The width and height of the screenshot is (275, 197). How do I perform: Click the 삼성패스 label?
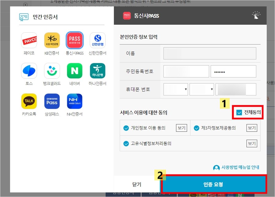click(x=52, y=114)
